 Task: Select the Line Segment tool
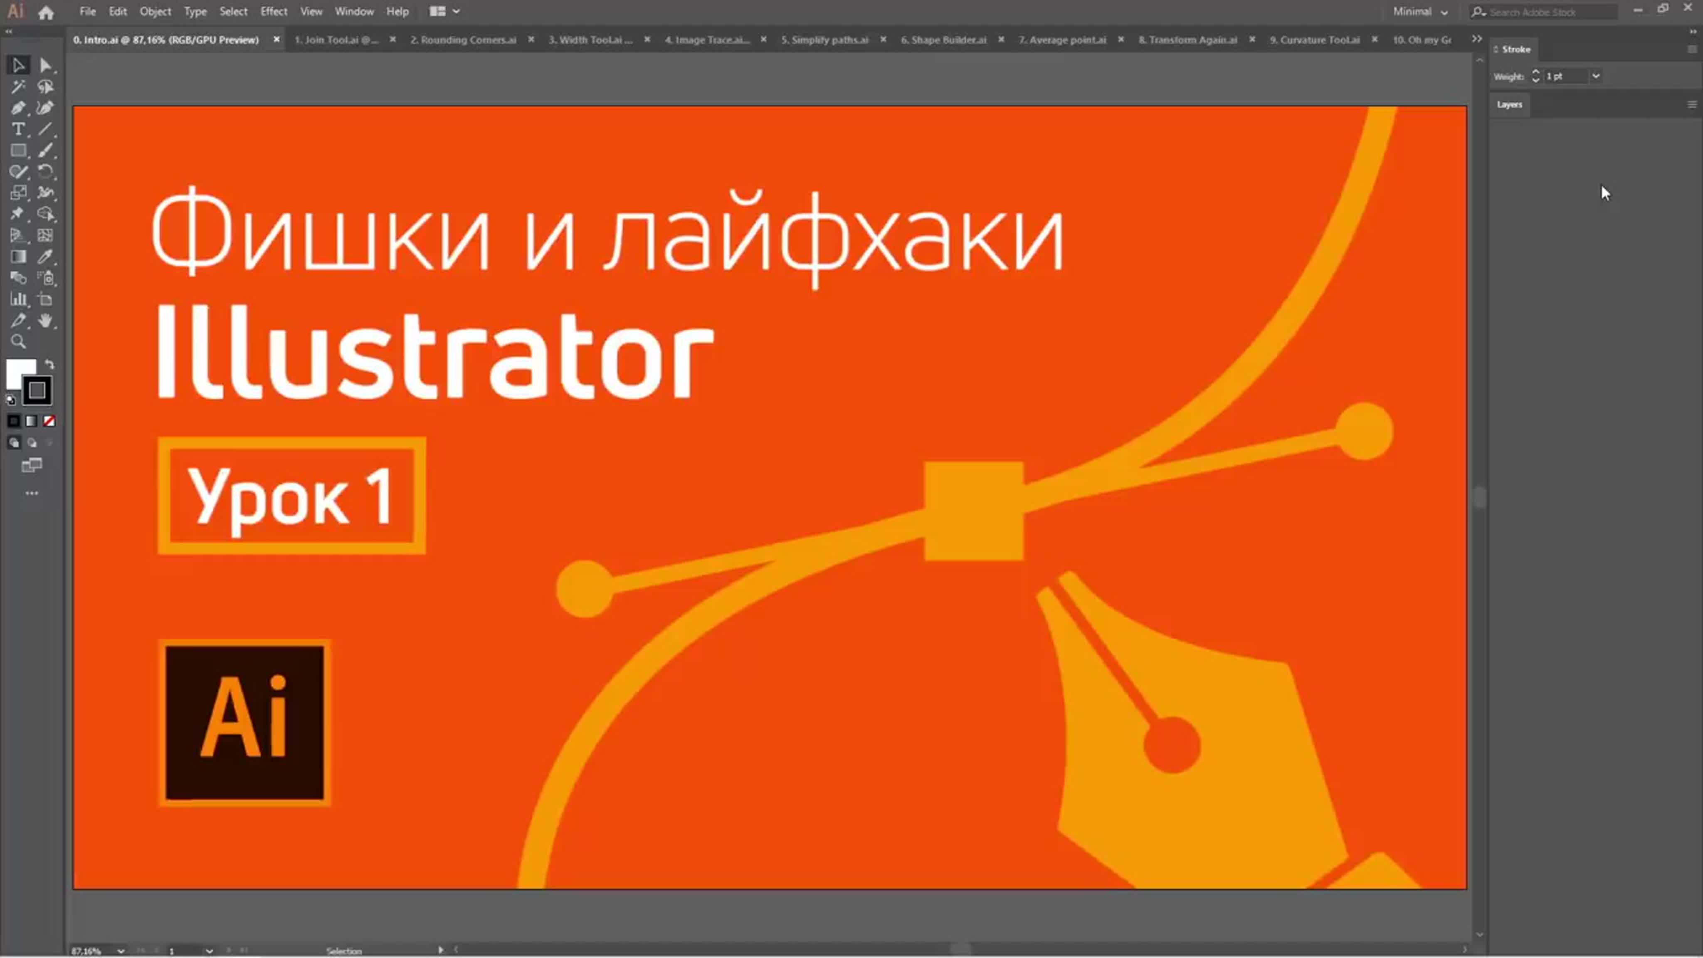45,129
